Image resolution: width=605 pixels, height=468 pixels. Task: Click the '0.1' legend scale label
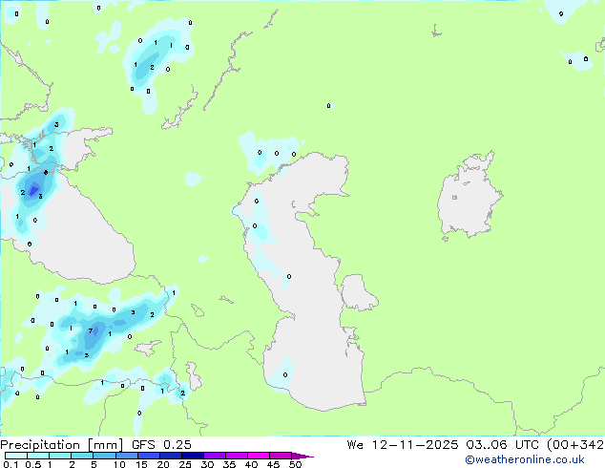coord(10,464)
